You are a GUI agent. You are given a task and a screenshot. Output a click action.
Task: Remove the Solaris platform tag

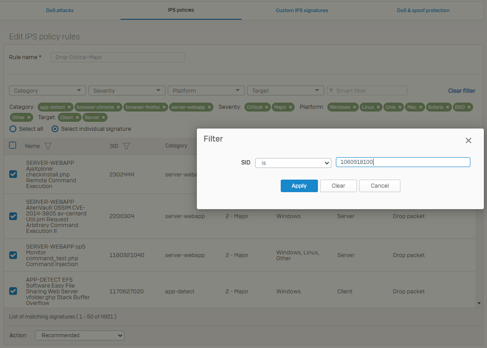click(x=448, y=107)
